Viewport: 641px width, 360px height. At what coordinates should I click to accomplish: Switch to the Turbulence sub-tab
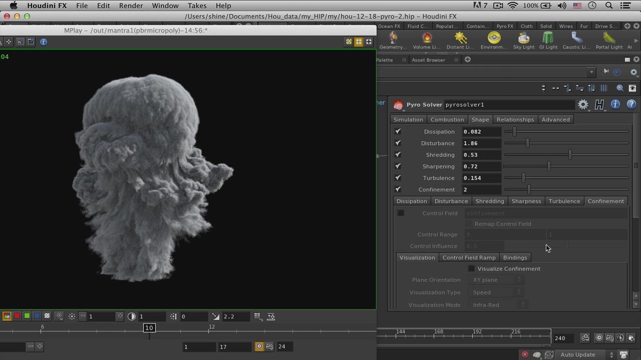pyautogui.click(x=564, y=201)
